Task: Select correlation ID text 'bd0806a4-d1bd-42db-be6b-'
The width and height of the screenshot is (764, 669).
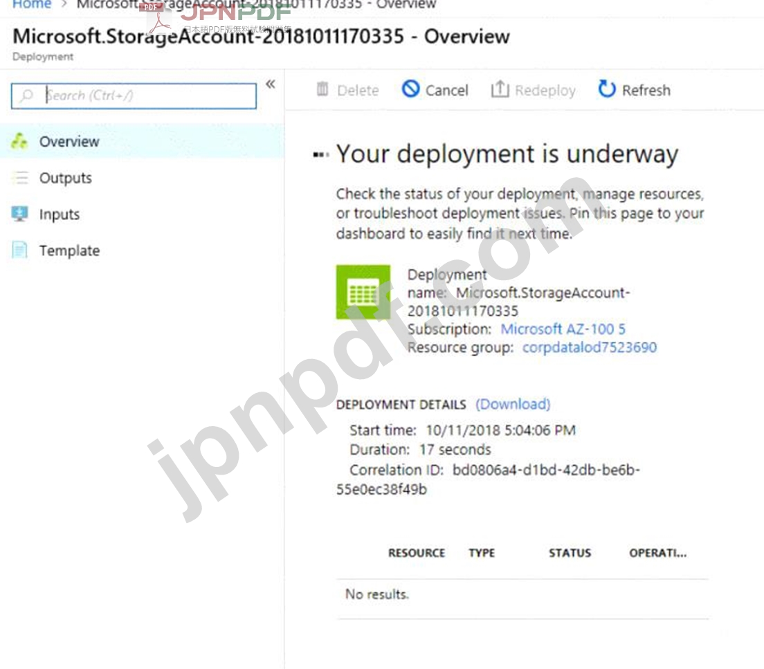Action: [546, 470]
